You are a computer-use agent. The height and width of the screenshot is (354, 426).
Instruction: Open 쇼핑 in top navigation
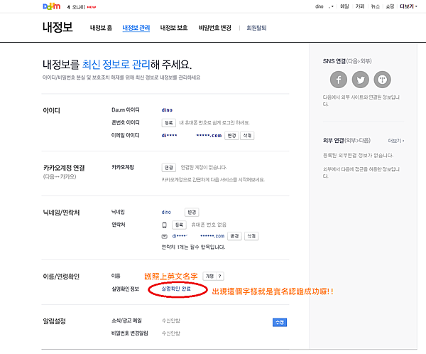point(390,6)
